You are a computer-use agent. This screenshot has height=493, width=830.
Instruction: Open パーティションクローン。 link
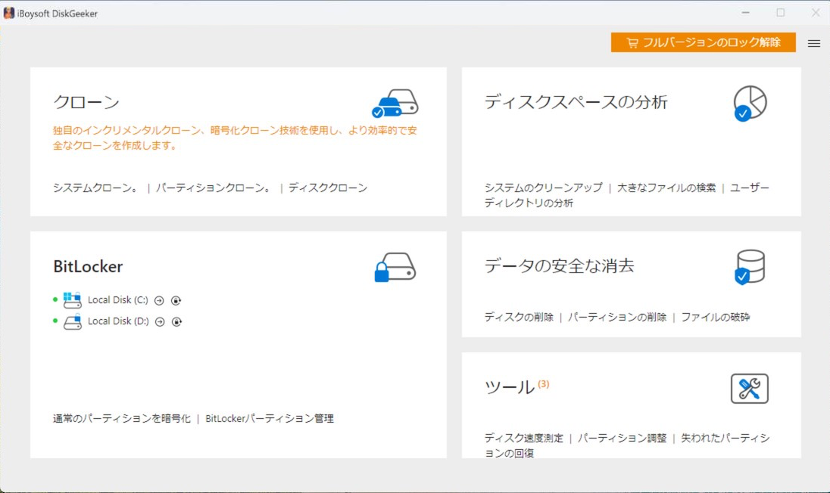[x=214, y=188]
